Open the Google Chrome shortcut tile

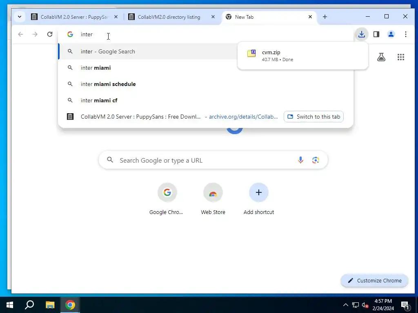(x=167, y=199)
